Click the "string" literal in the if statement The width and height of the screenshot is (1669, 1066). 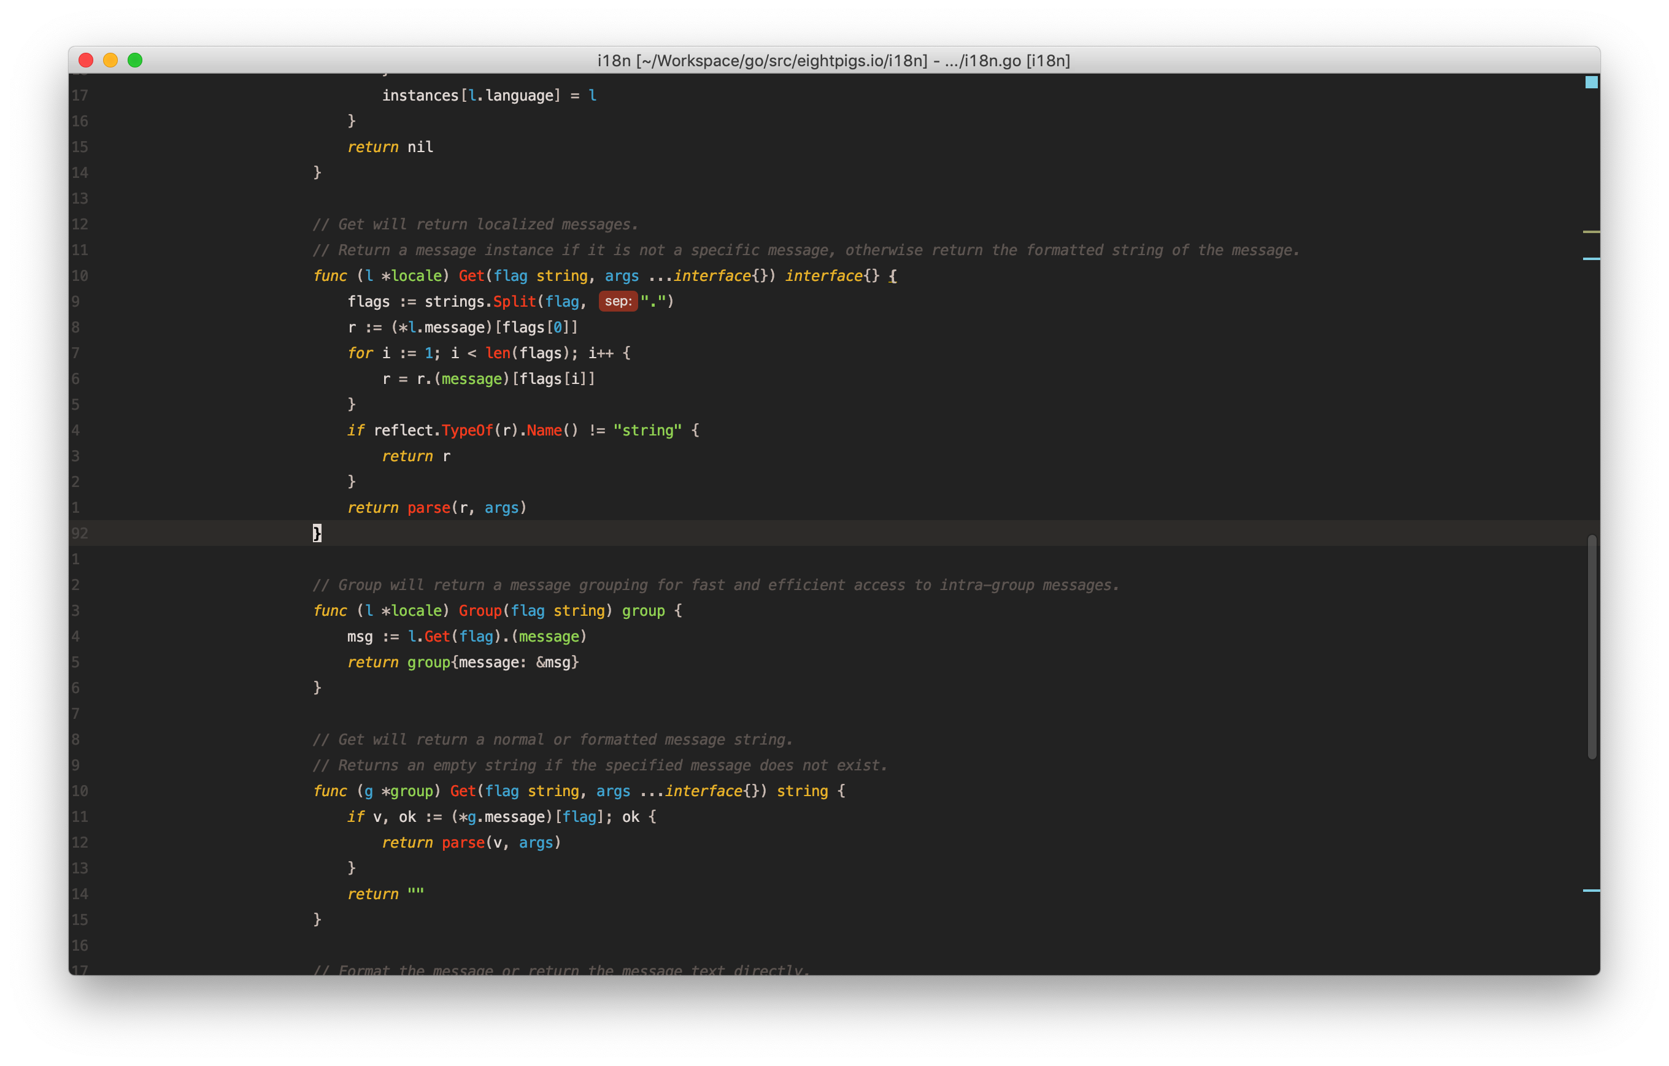tap(647, 430)
